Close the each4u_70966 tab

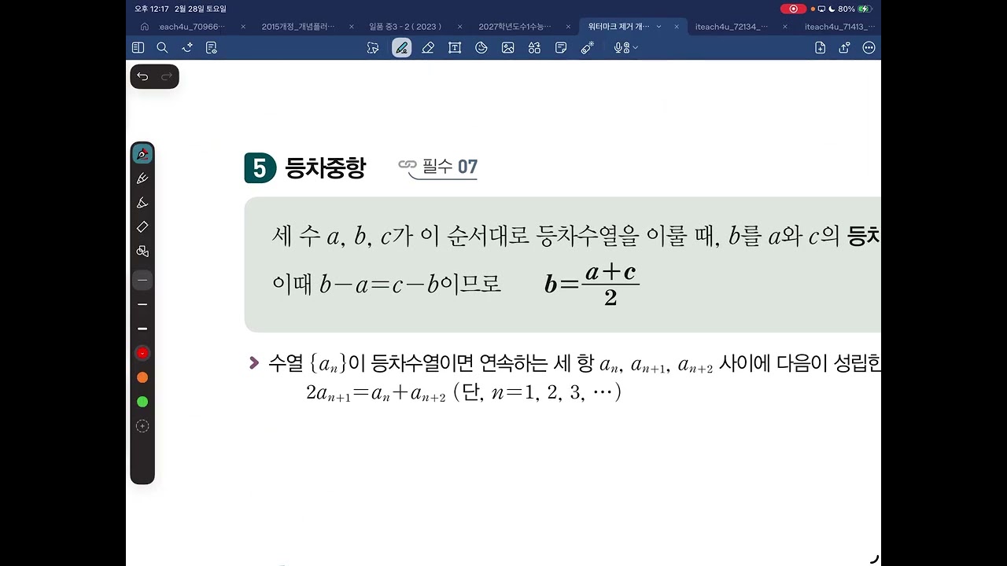pyautogui.click(x=243, y=27)
